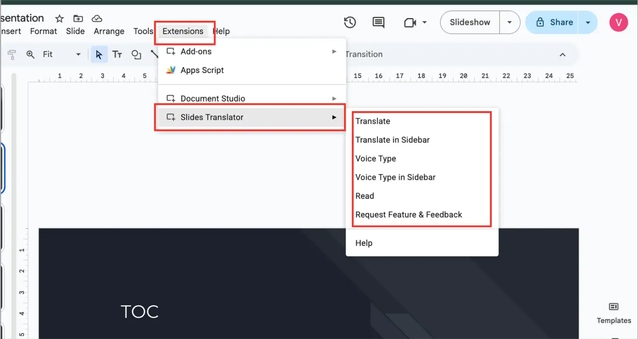638x339 pixels.
Task: Open Slideshow options dropdown arrow
Action: point(509,22)
